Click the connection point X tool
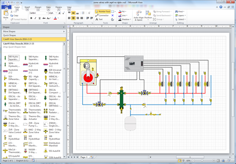This screenshot has height=164, width=236. (x=113, y=15)
